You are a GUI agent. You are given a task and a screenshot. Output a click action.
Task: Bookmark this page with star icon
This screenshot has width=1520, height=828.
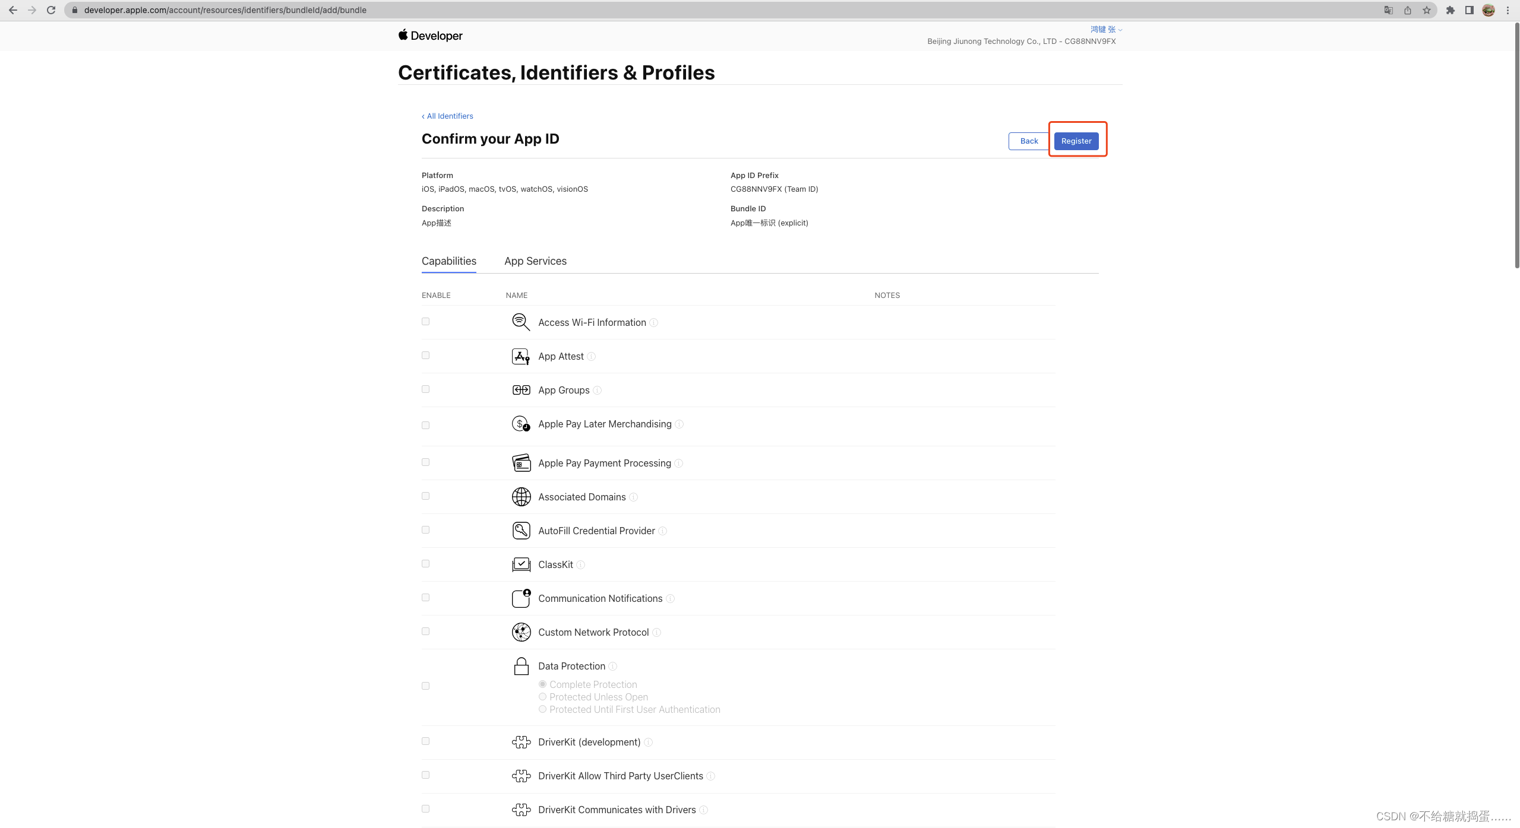[x=1426, y=10]
